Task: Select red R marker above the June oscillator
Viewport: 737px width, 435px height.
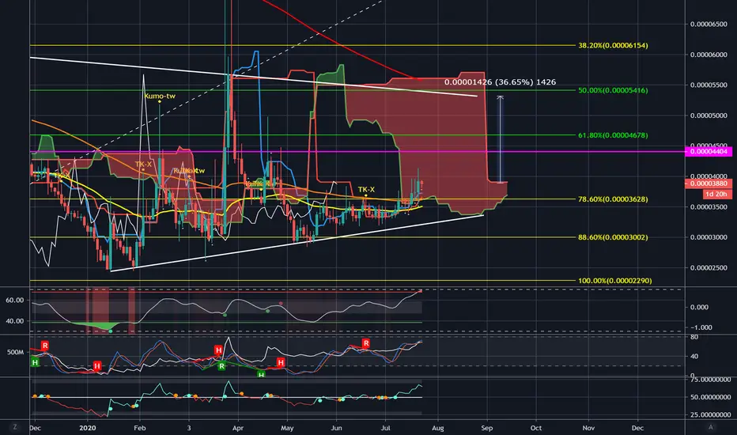Action: coord(365,343)
